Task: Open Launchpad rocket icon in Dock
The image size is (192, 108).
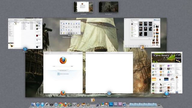Action: (47, 104)
